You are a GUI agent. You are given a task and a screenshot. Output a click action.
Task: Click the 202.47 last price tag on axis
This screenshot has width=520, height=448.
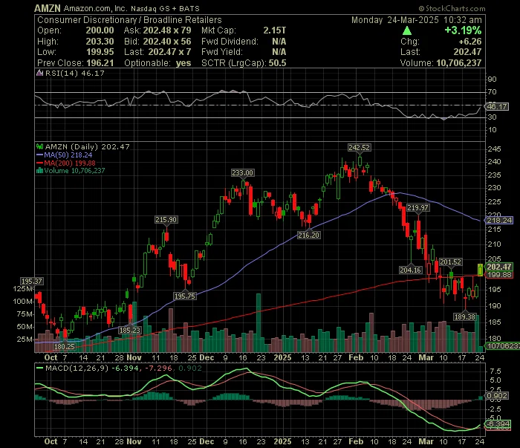click(499, 267)
